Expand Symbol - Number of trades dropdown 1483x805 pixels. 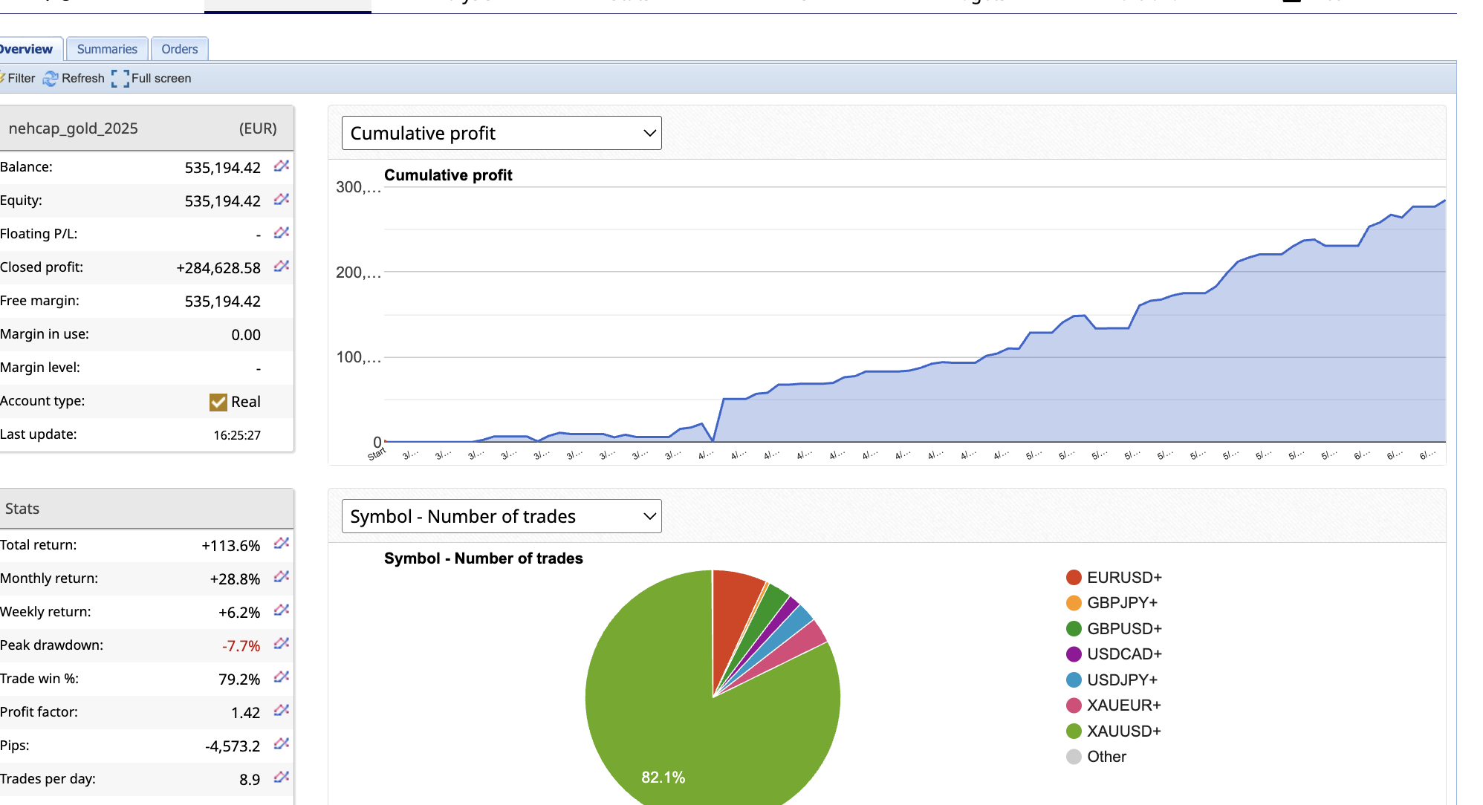(x=502, y=516)
